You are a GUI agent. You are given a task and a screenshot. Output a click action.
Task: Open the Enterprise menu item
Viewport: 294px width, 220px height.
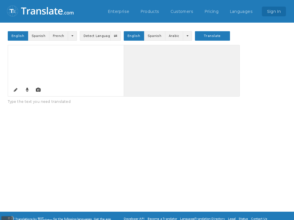click(118, 11)
